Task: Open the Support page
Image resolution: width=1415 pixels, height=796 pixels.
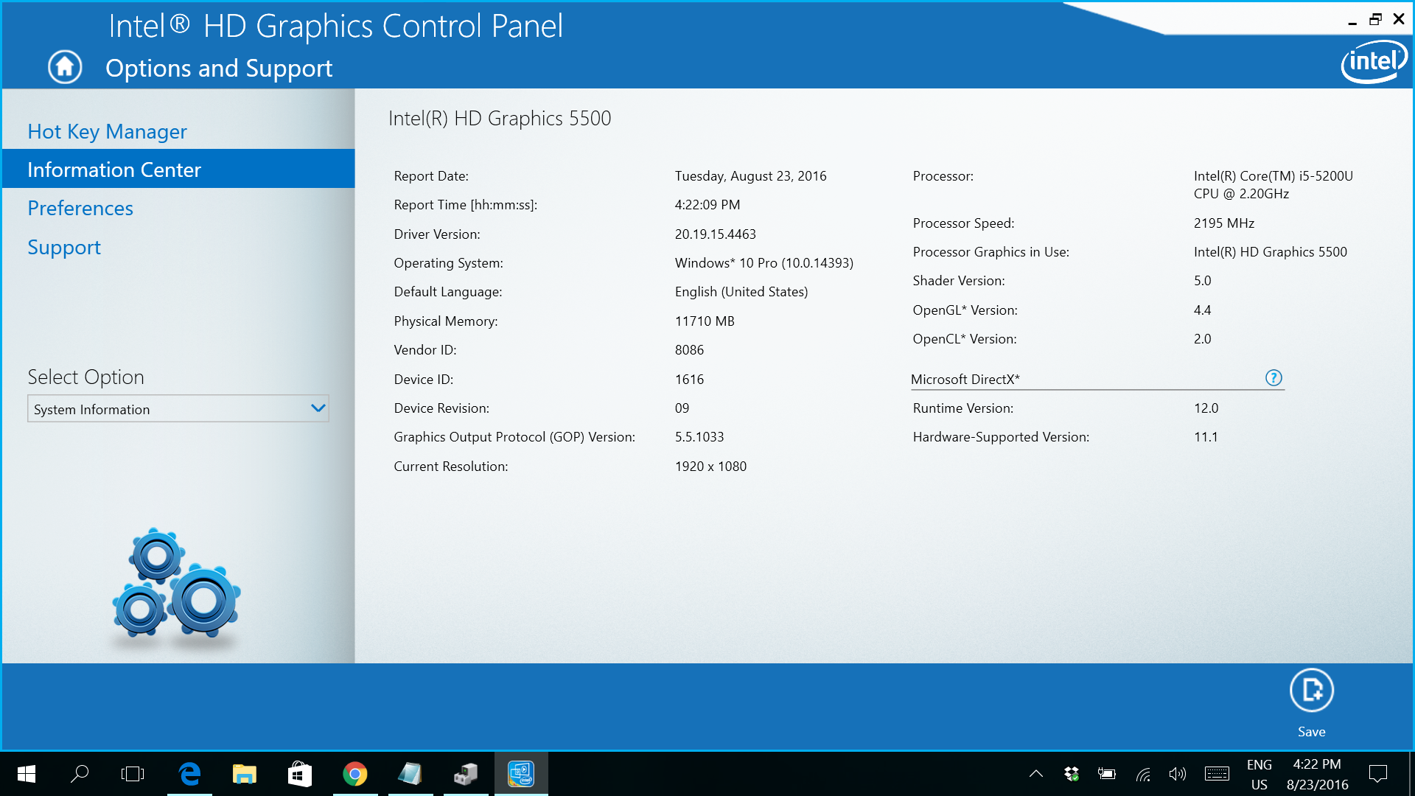Action: click(64, 247)
